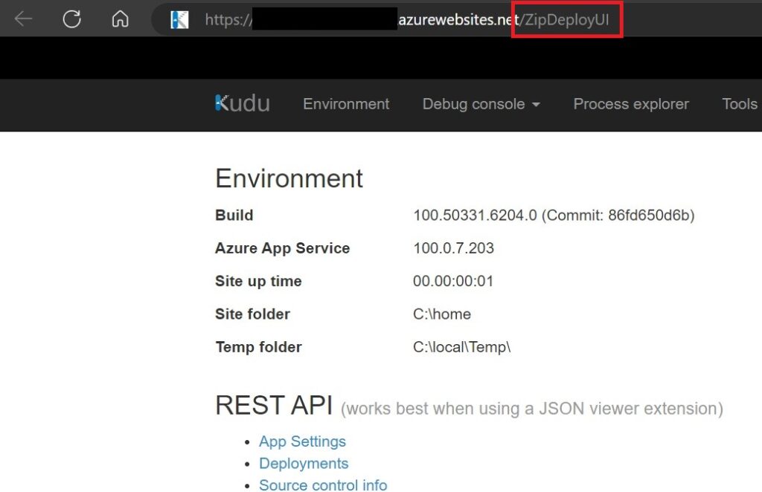Image resolution: width=762 pixels, height=492 pixels.
Task: Open the Tools menu
Action: pyautogui.click(x=739, y=104)
